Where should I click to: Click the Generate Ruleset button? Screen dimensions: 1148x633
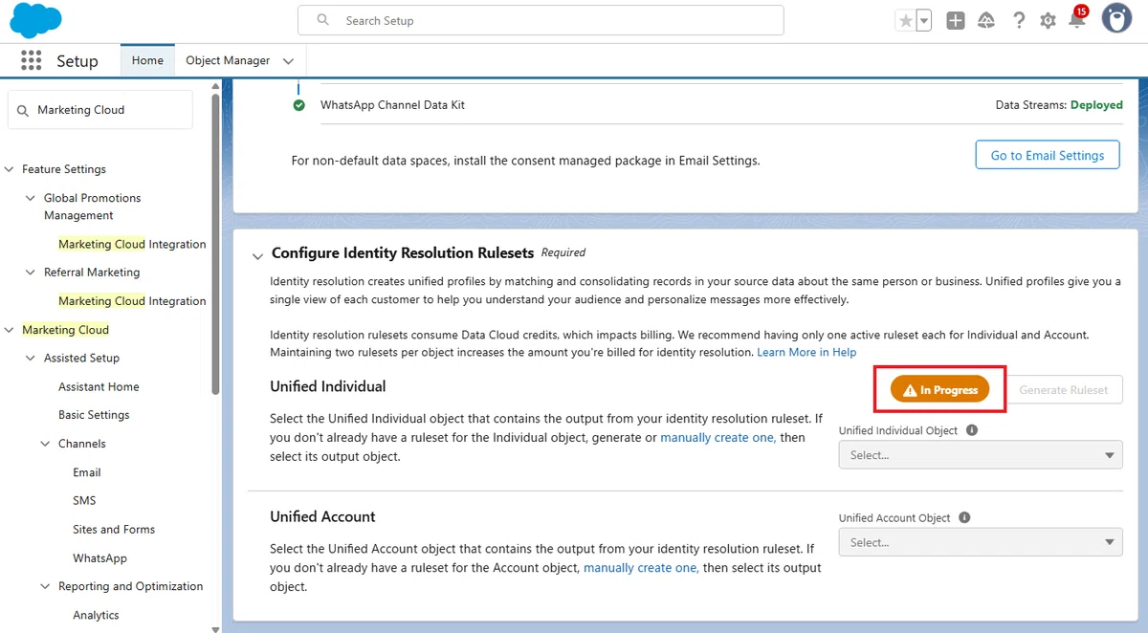[1064, 390]
